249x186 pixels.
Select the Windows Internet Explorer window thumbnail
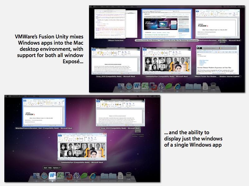tap(217, 60)
